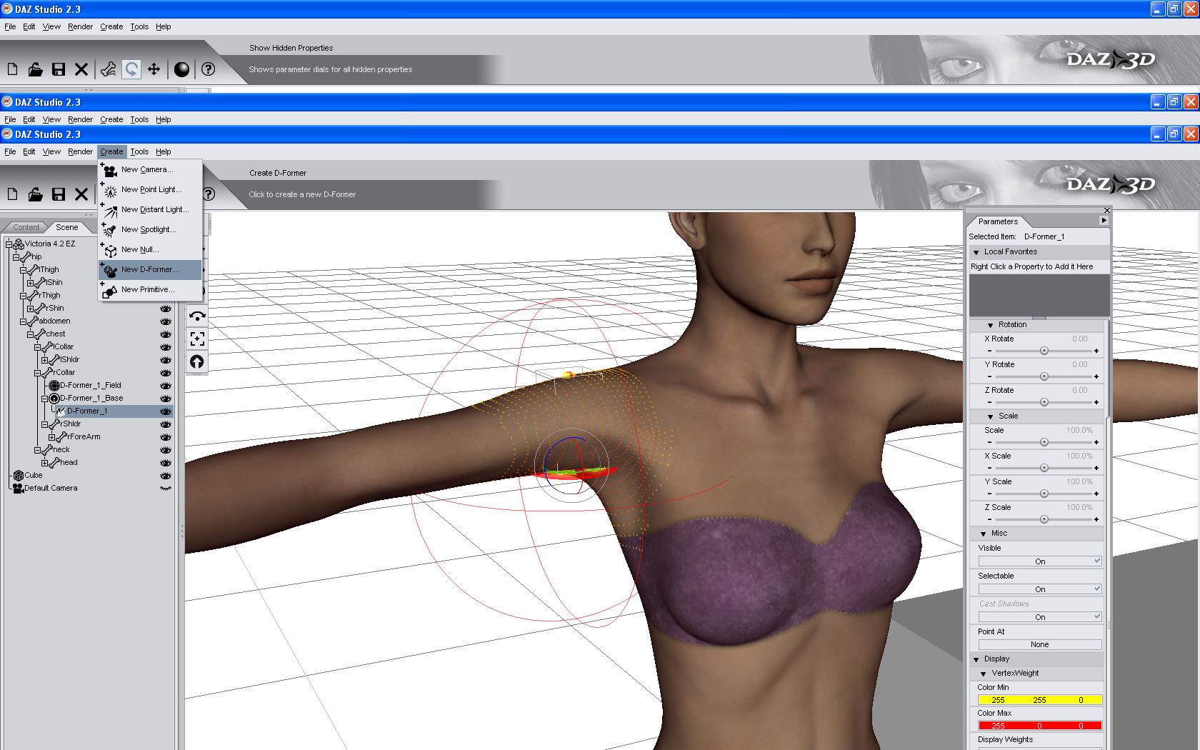The width and height of the screenshot is (1200, 750).
Task: Choose New Camera from Create menu
Action: [150, 170]
